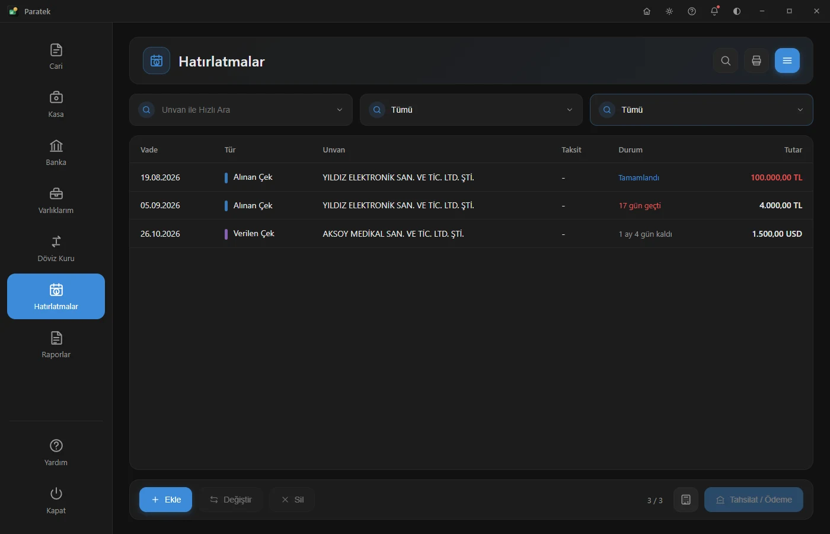Select the AKSOY MEDİKAL row

point(471,234)
